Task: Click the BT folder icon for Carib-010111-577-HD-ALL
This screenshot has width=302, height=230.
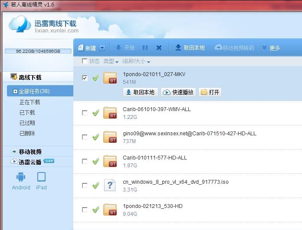Action: coord(110,161)
